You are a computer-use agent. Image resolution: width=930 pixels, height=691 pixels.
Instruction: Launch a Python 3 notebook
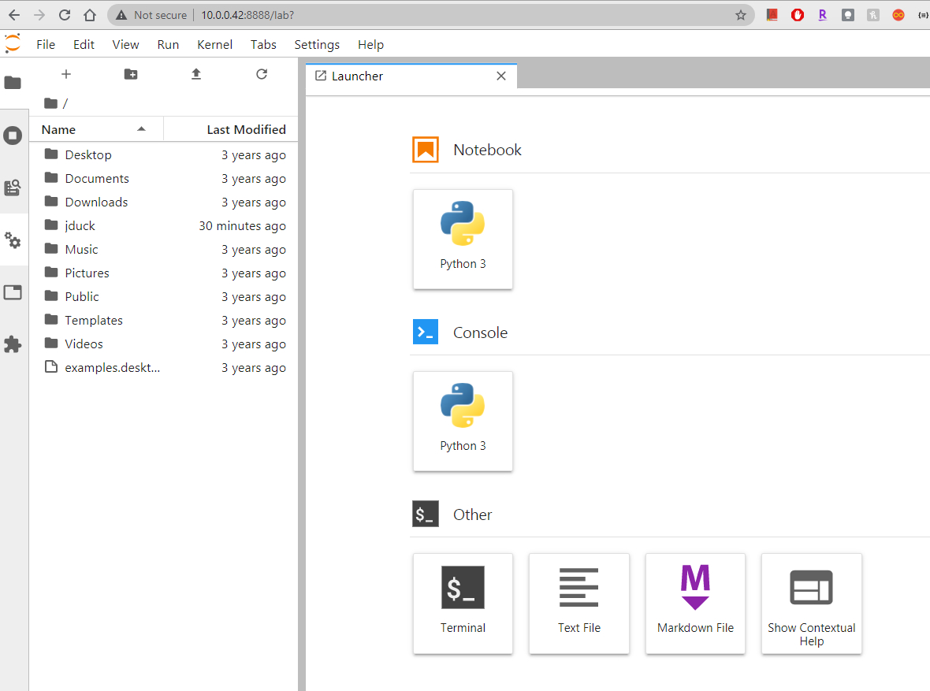coord(463,239)
